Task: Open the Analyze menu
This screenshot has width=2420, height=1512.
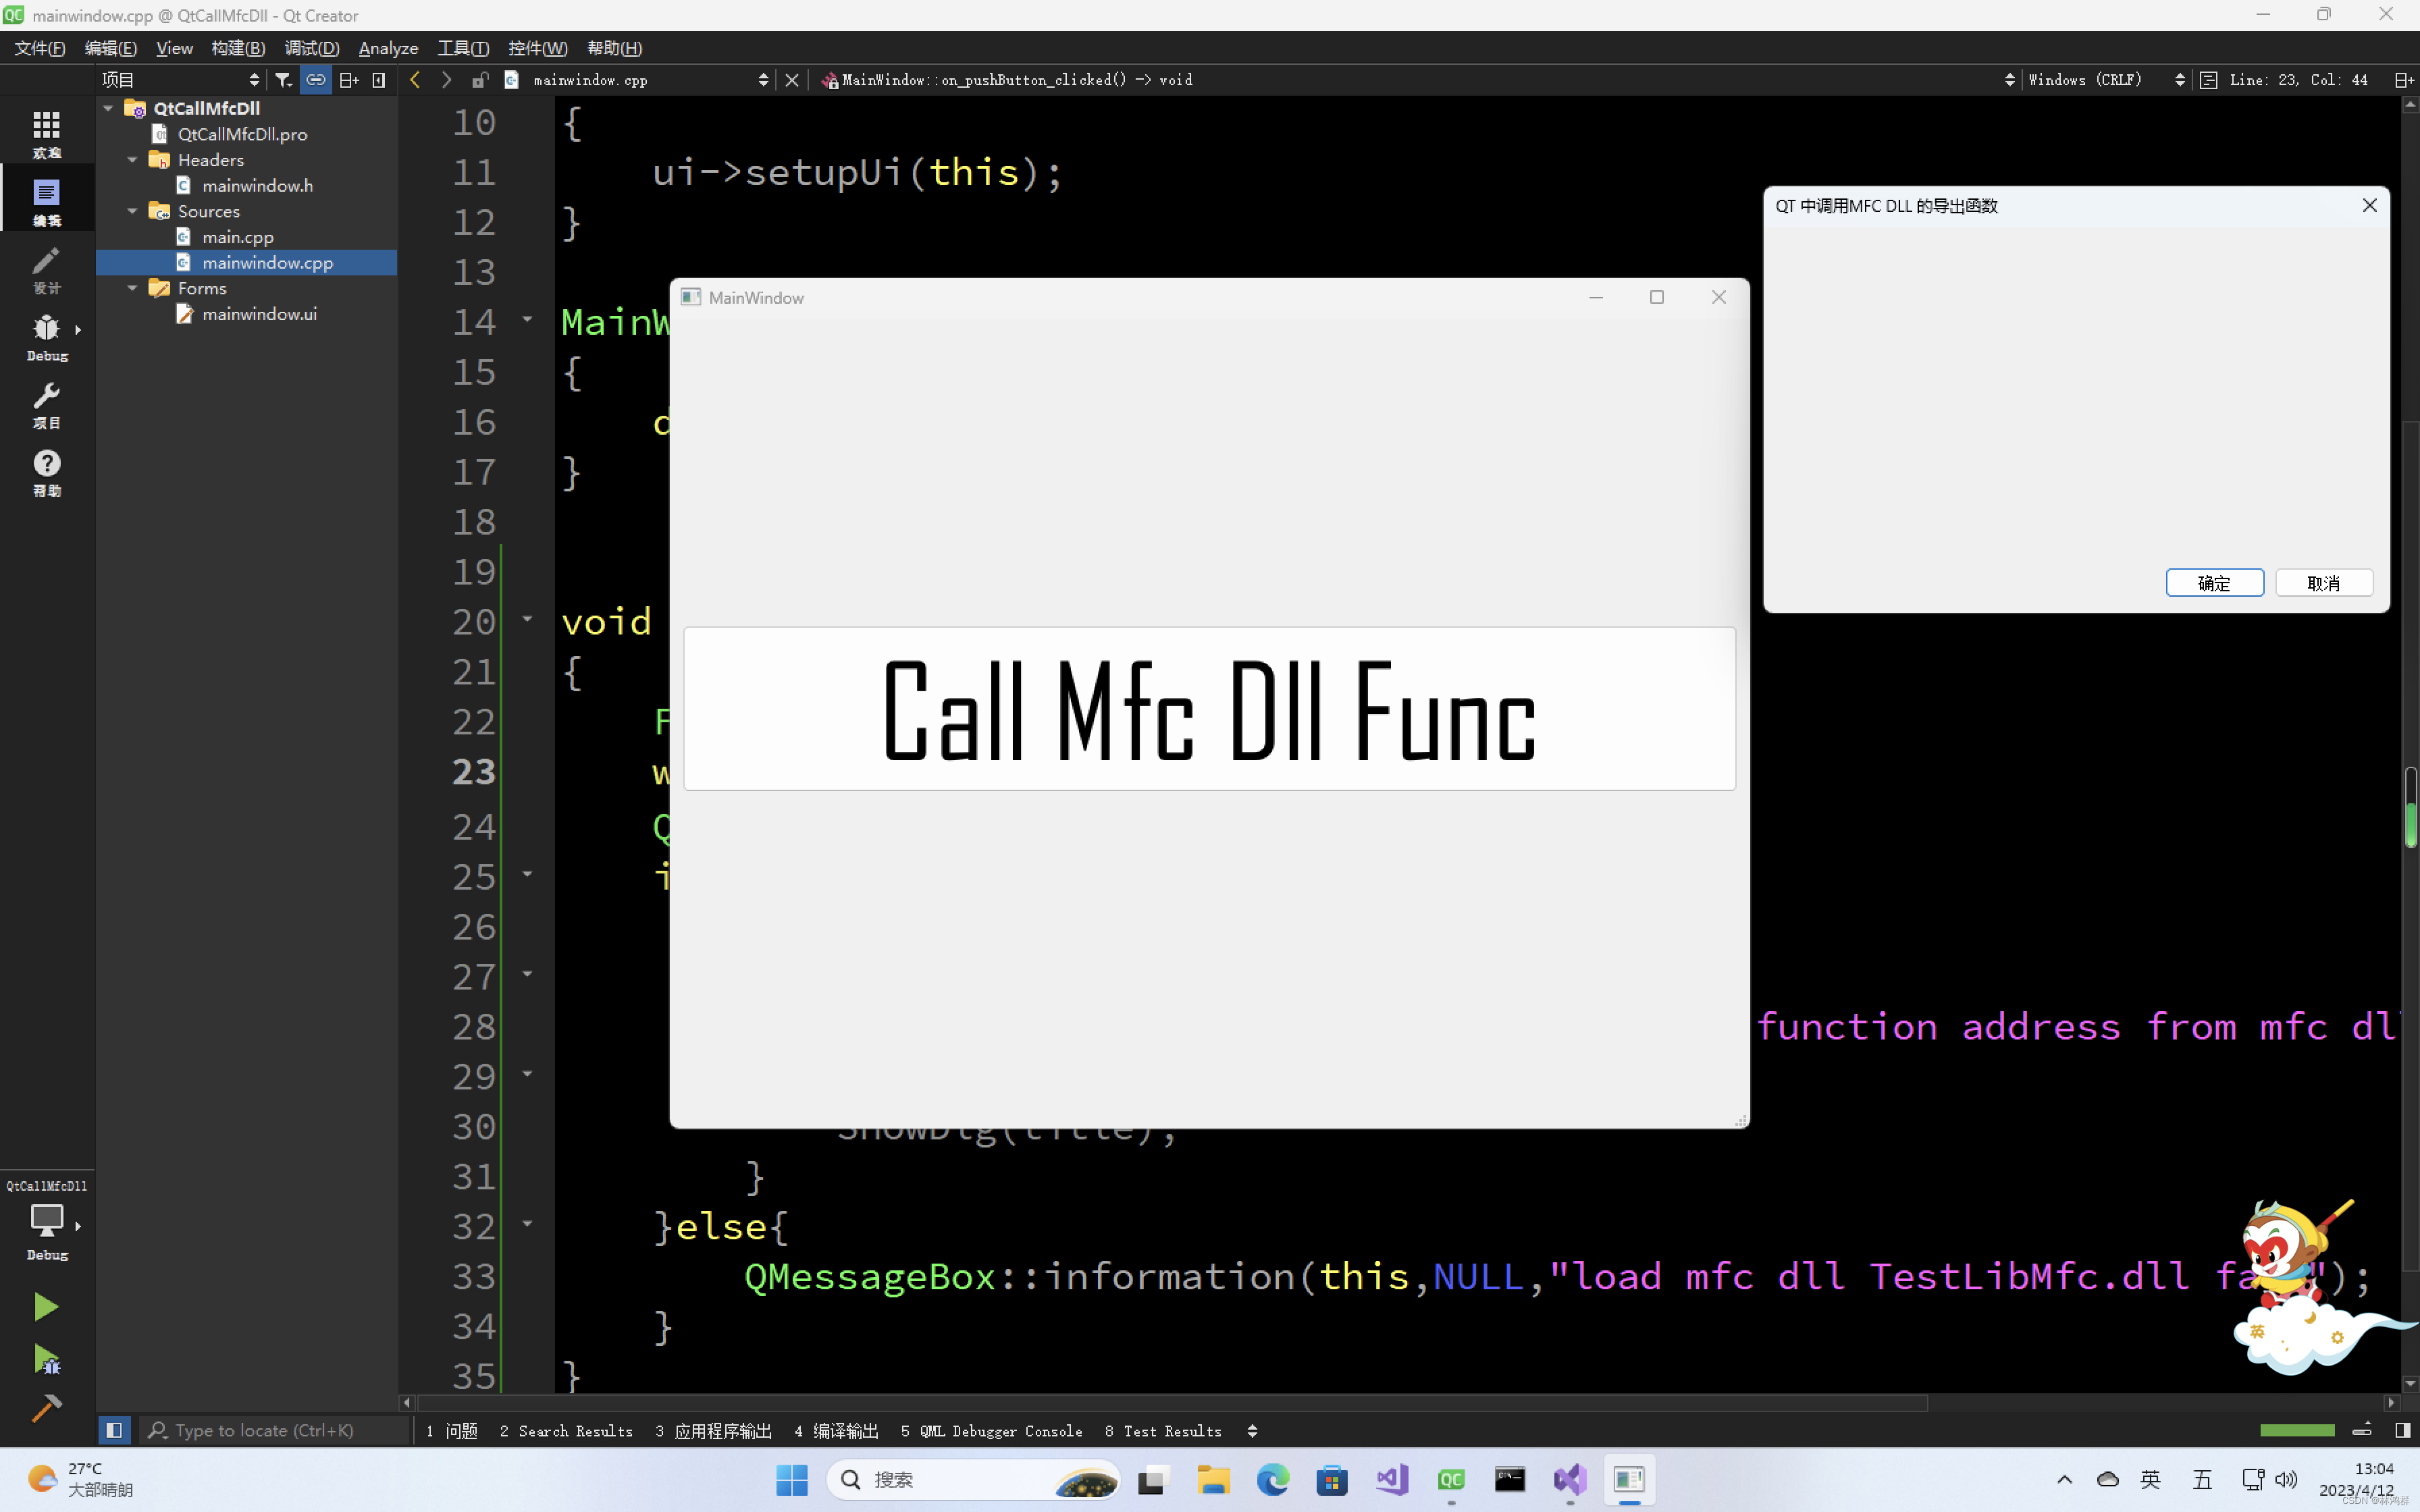Action: click(x=388, y=48)
